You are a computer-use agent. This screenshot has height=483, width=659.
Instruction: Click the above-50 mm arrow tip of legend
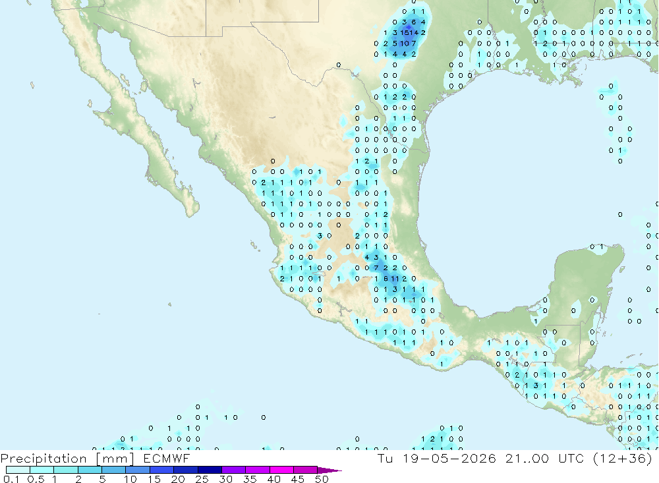pos(330,470)
